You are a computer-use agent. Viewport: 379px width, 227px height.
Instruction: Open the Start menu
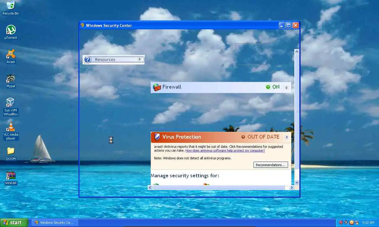pyautogui.click(x=14, y=223)
